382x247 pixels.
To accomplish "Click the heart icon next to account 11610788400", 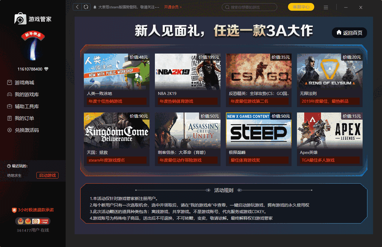I will [46, 69].
